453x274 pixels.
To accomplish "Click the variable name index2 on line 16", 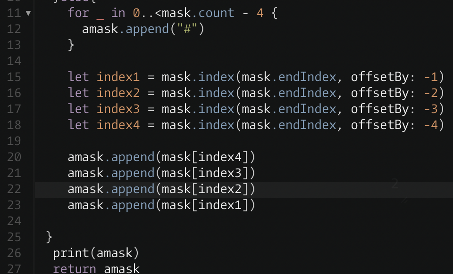I will [x=118, y=93].
